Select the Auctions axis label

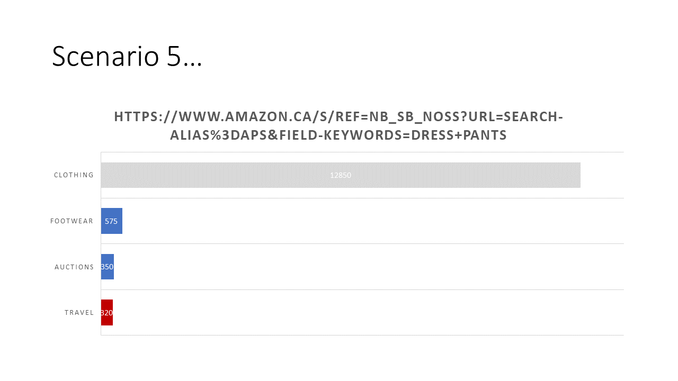point(74,267)
